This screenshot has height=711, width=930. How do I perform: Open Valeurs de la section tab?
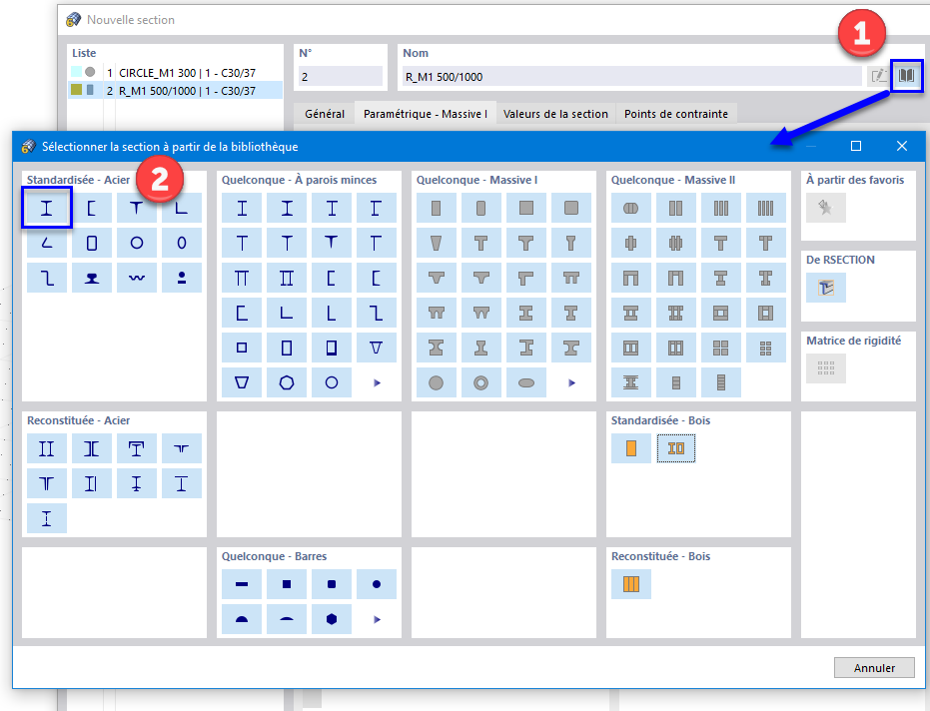click(x=555, y=114)
